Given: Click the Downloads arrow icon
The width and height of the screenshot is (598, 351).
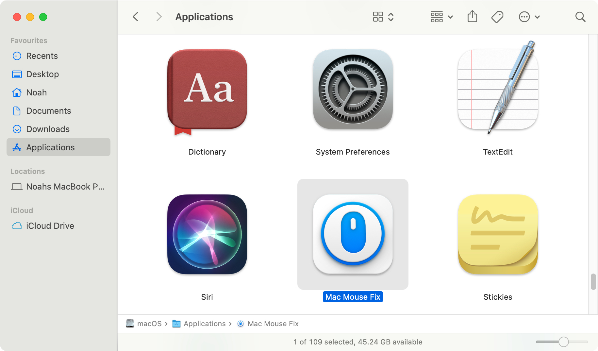Looking at the screenshot, I should [x=17, y=129].
